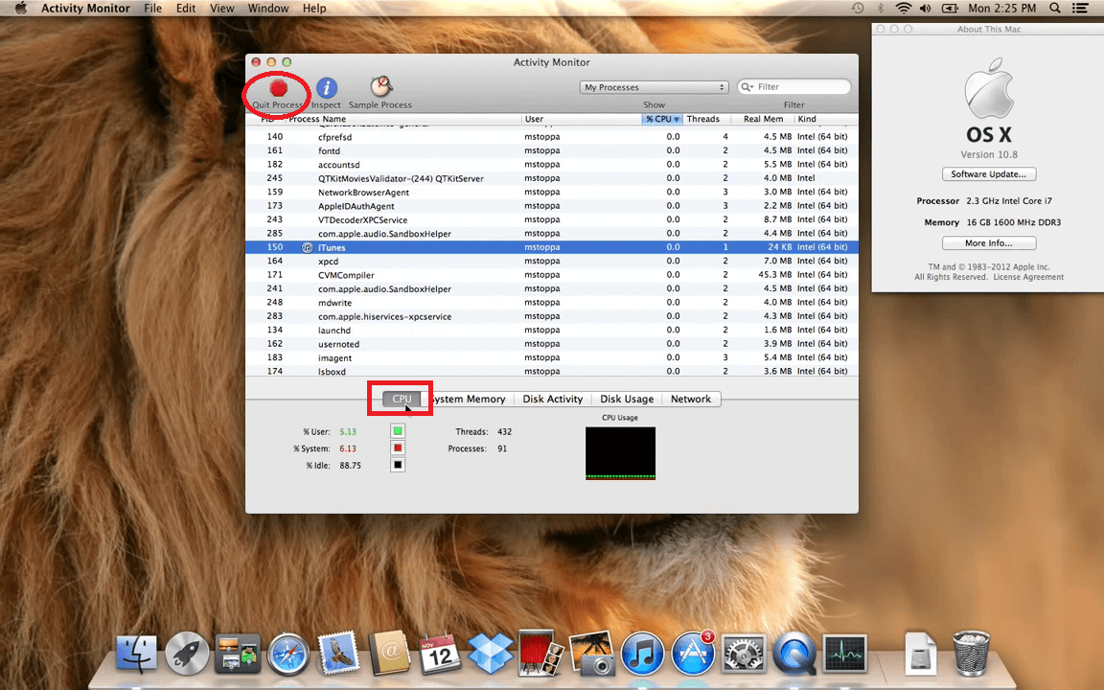Switch to the System Memory tab
1104x690 pixels.
pyautogui.click(x=468, y=399)
